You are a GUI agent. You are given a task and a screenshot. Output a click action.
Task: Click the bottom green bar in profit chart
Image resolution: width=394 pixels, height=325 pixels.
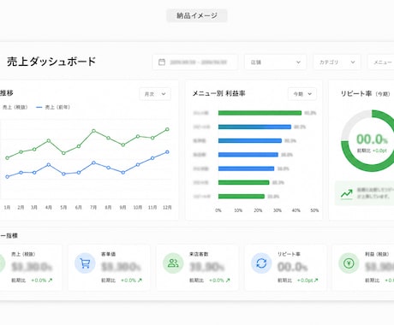[242, 196]
